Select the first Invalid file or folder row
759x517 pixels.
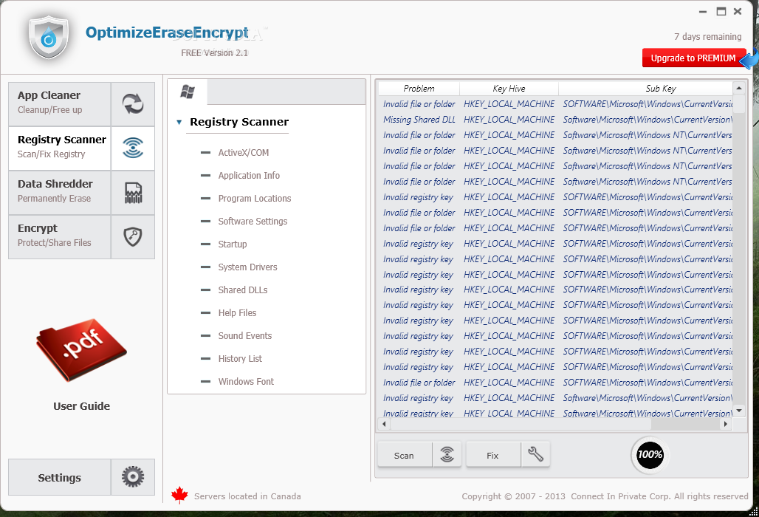pos(555,104)
